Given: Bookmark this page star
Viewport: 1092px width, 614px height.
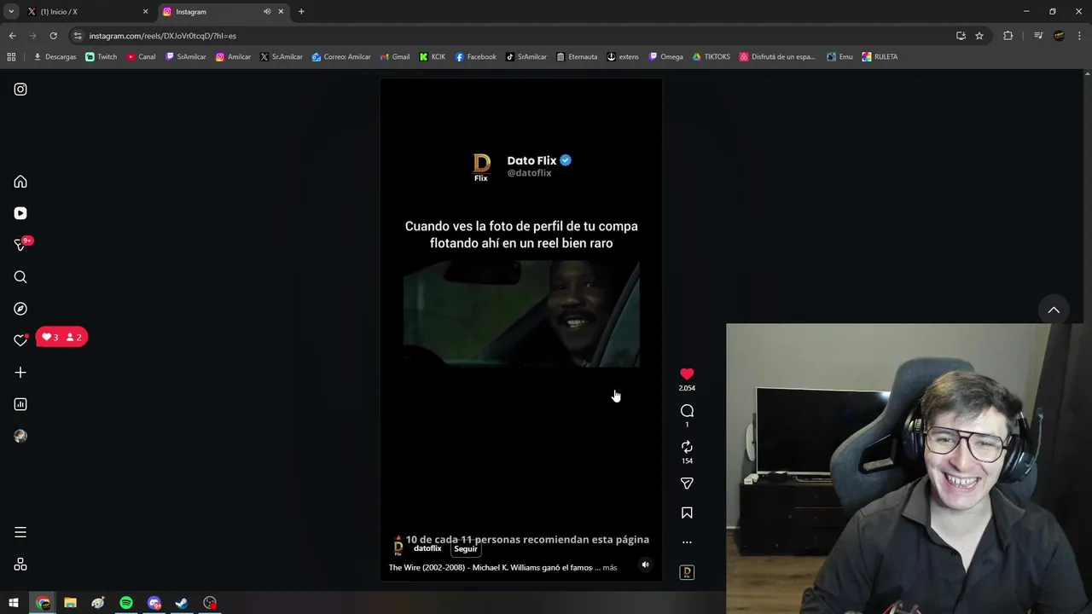Looking at the screenshot, I should pos(979,36).
